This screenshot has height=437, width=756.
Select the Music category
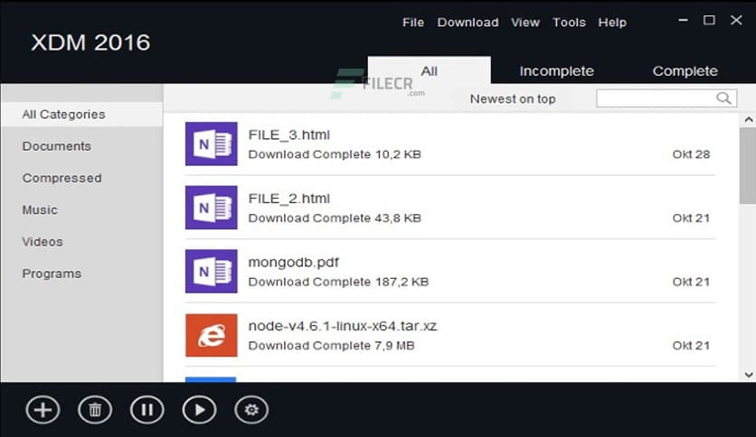(40, 209)
